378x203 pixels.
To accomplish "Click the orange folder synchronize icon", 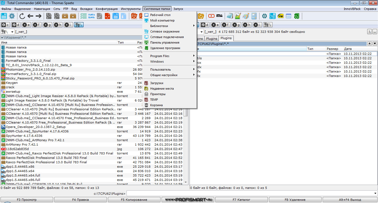I will (201, 16).
